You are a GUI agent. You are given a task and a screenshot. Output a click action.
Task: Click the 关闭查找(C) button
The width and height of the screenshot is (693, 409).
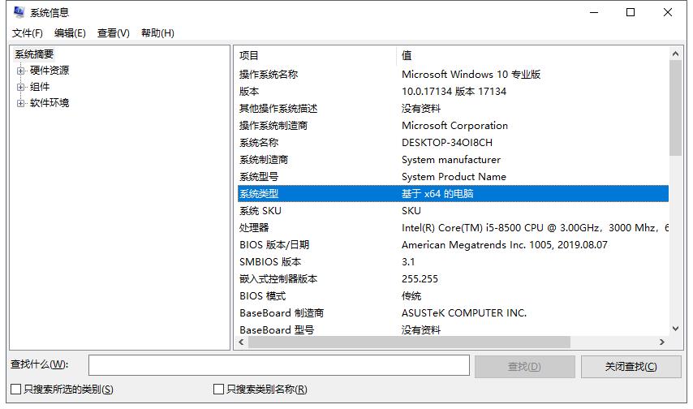pyautogui.click(x=631, y=367)
